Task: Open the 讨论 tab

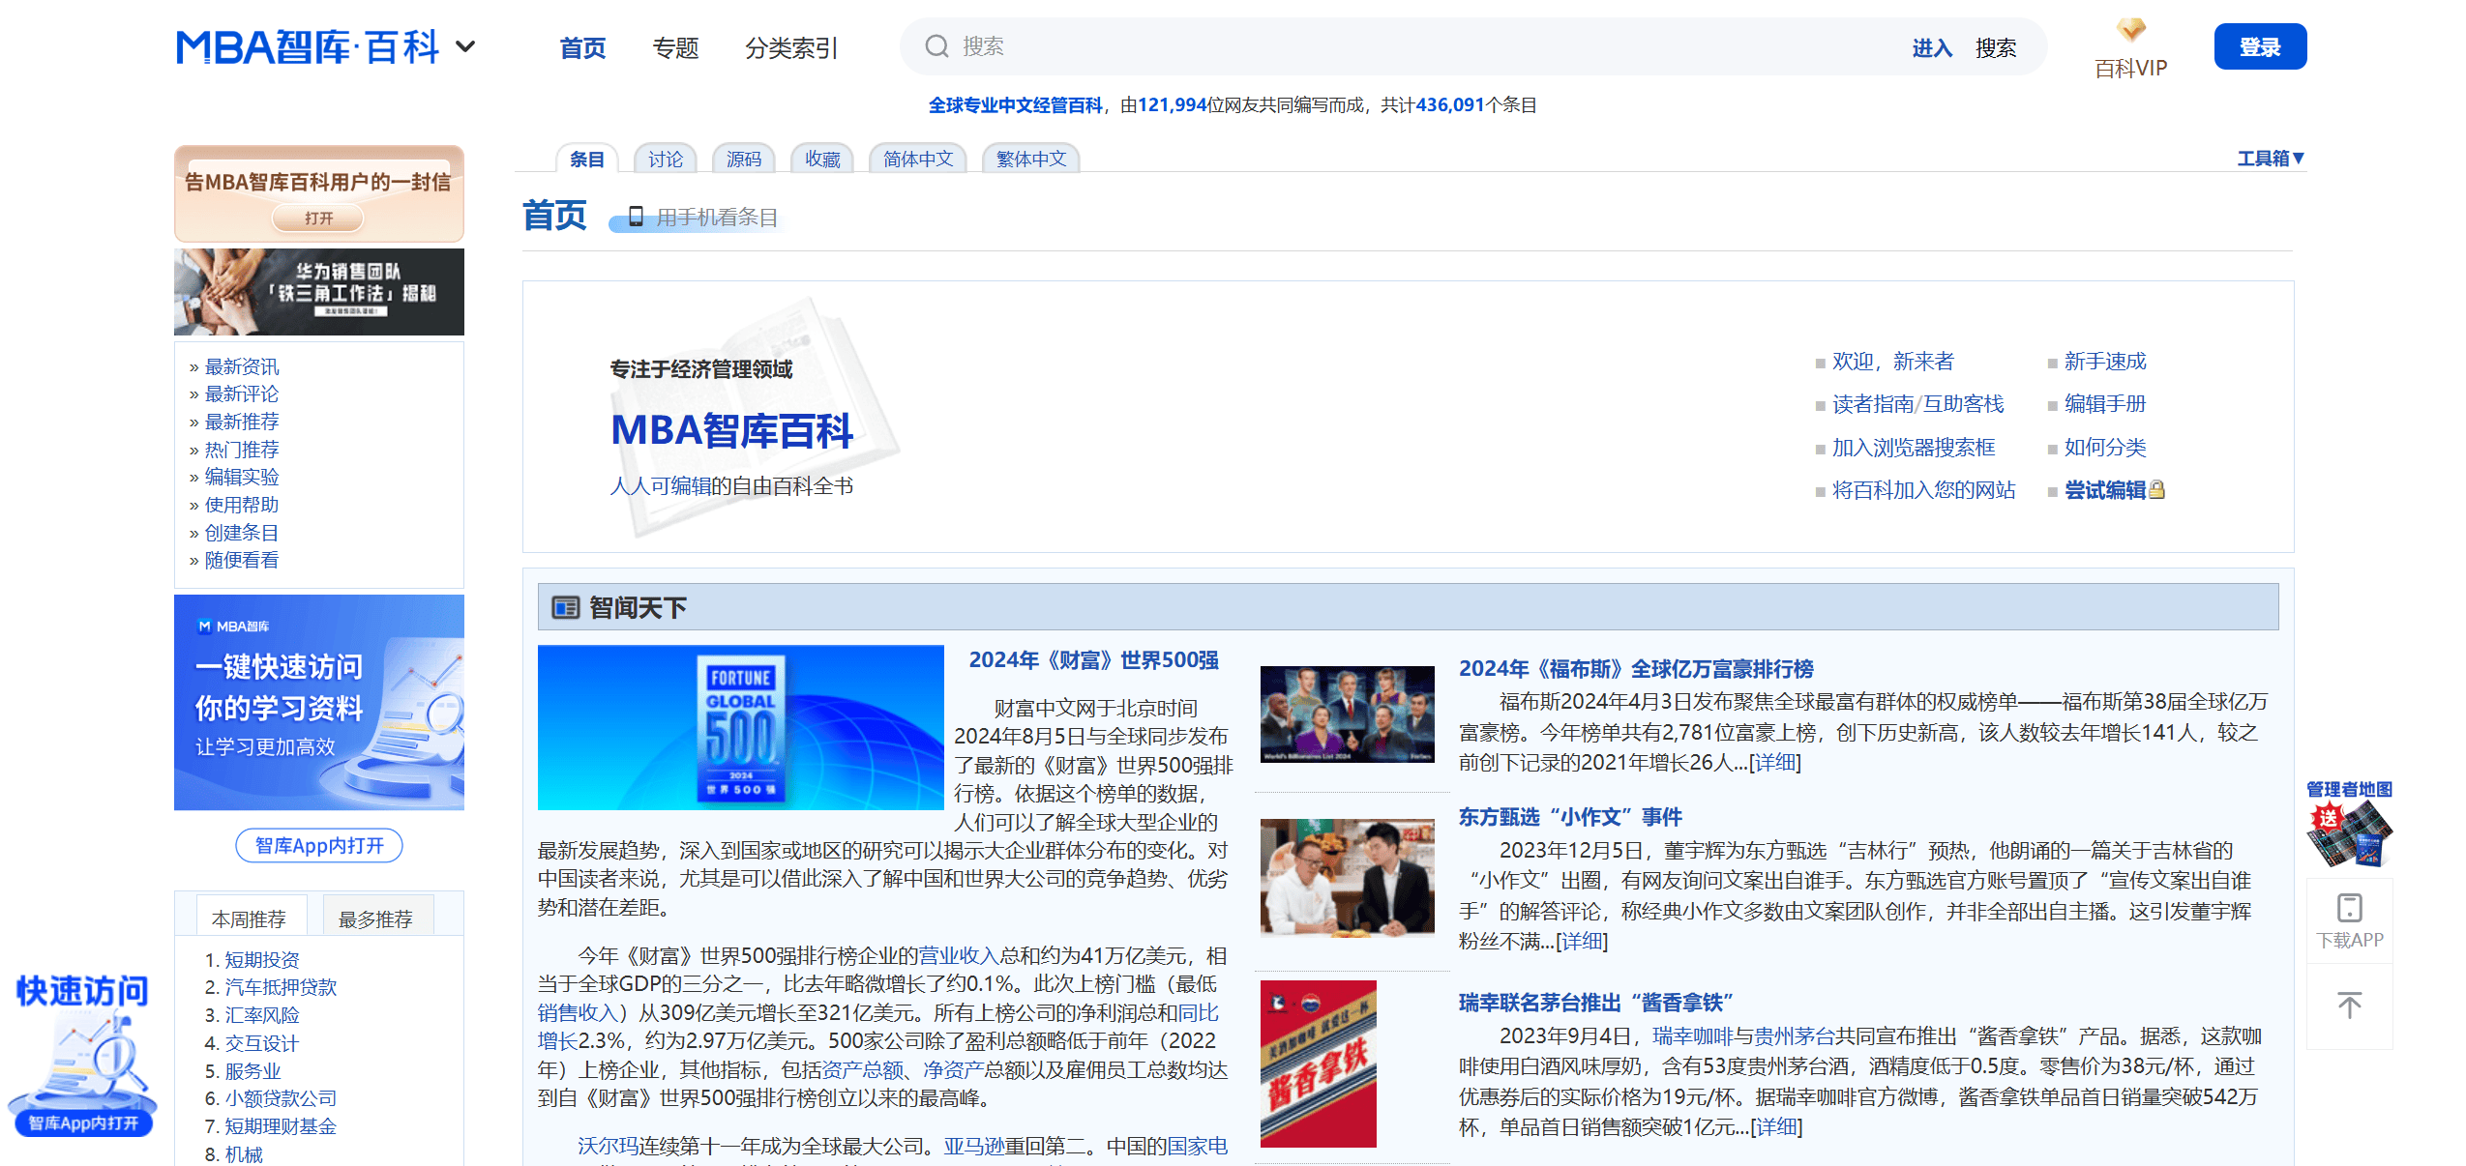Action: click(x=665, y=159)
